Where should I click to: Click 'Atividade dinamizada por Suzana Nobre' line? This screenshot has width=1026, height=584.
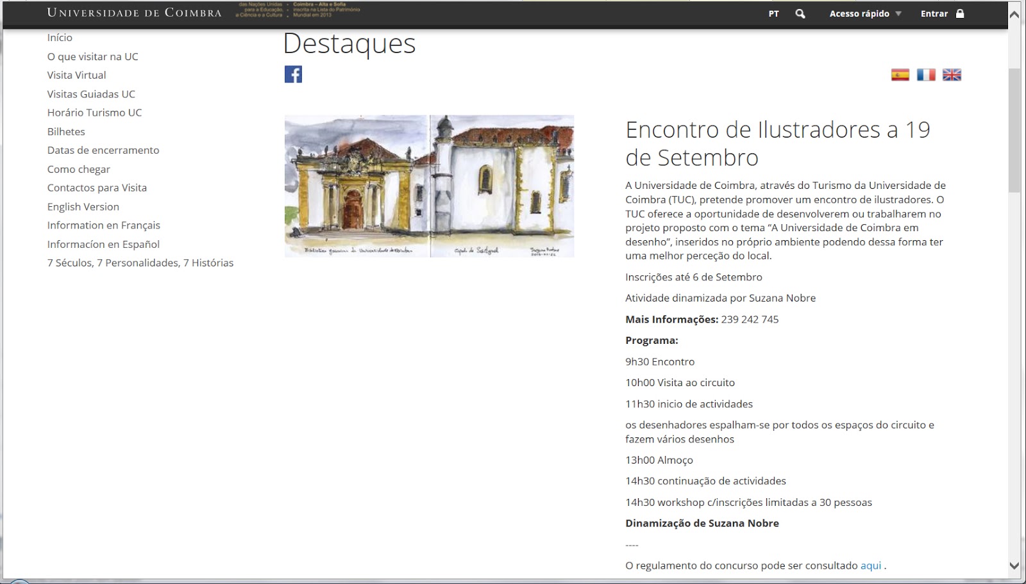point(721,298)
